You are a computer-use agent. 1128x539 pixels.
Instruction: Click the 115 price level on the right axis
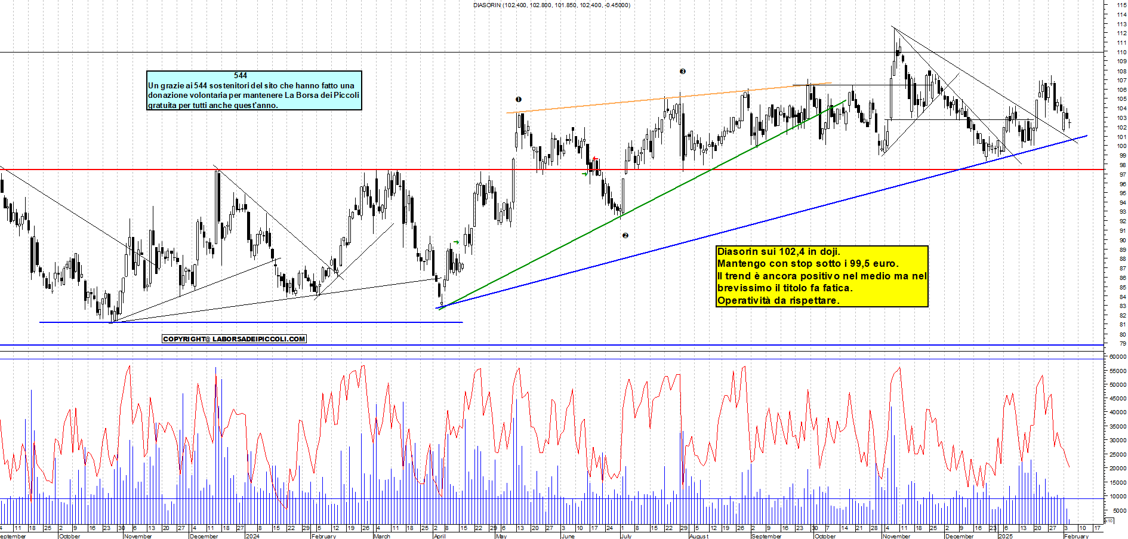coord(1121,5)
